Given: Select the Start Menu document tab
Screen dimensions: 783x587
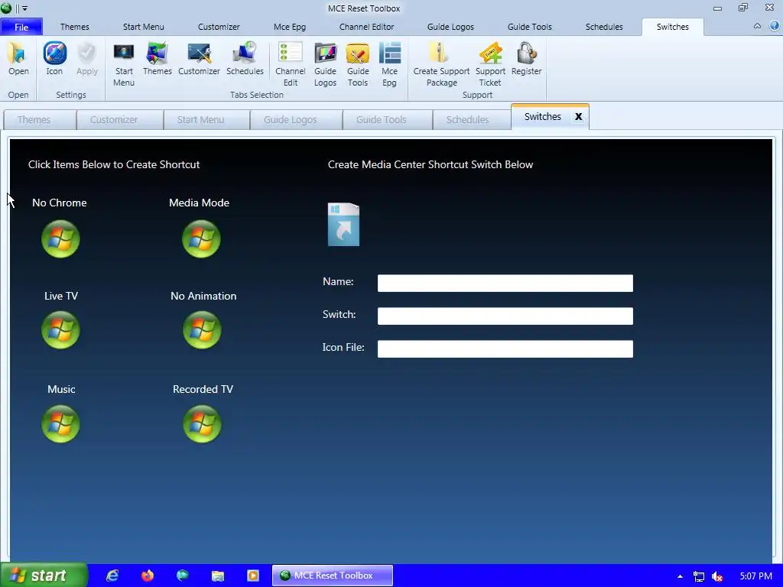Looking at the screenshot, I should click(x=206, y=120).
